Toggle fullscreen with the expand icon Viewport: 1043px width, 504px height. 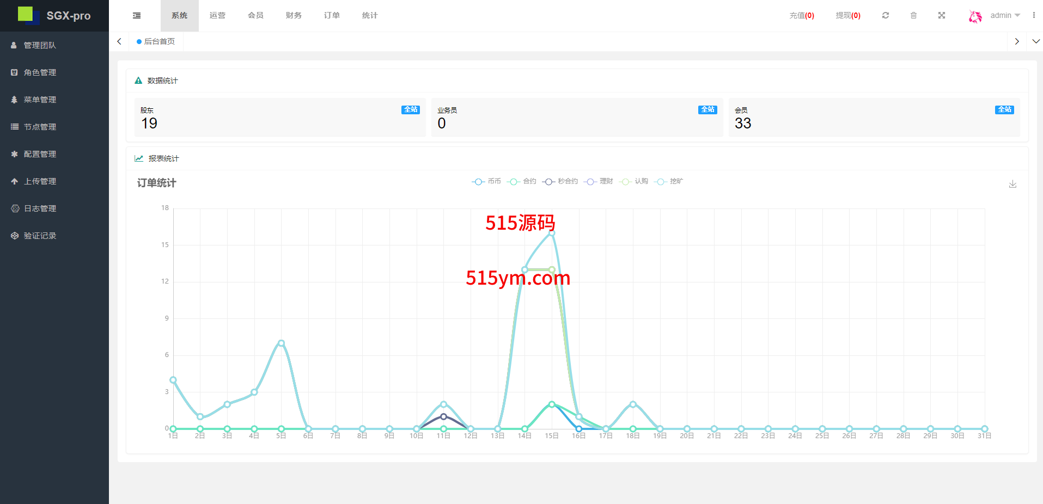[x=942, y=16]
